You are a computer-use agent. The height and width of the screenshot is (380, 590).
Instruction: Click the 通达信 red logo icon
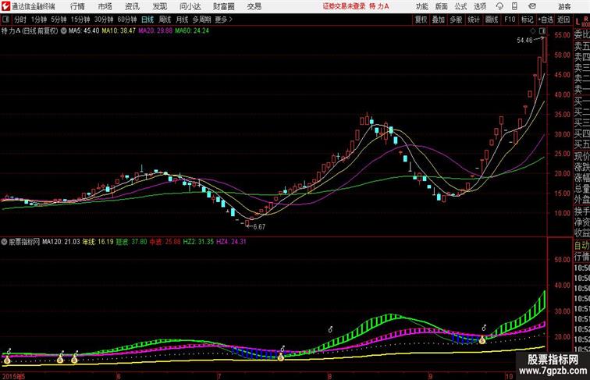pos(5,6)
